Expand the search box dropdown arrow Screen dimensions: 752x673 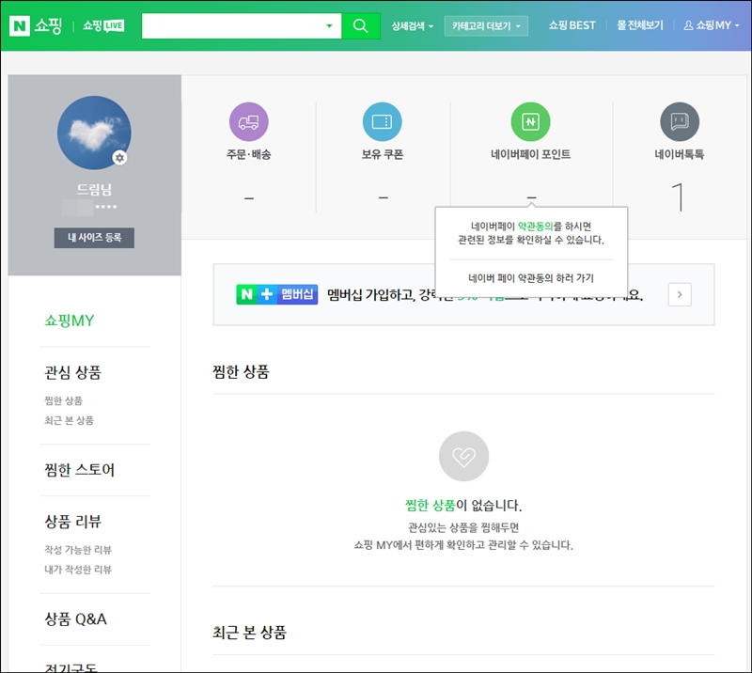330,26
